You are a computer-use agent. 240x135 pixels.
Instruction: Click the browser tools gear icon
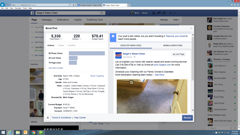click(x=238, y=5)
